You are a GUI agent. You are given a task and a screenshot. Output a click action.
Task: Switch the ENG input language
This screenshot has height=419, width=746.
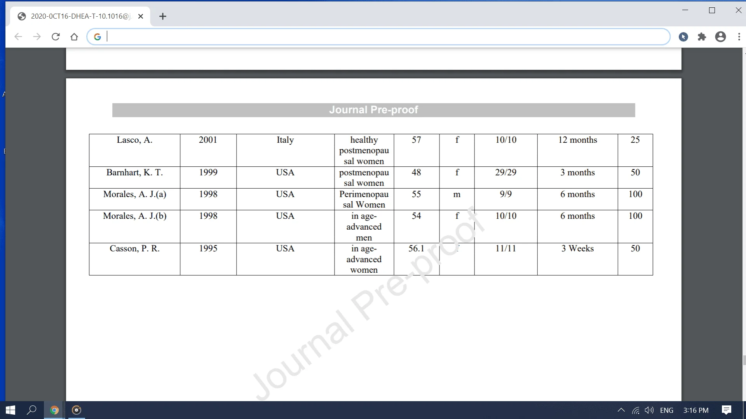coord(667,410)
